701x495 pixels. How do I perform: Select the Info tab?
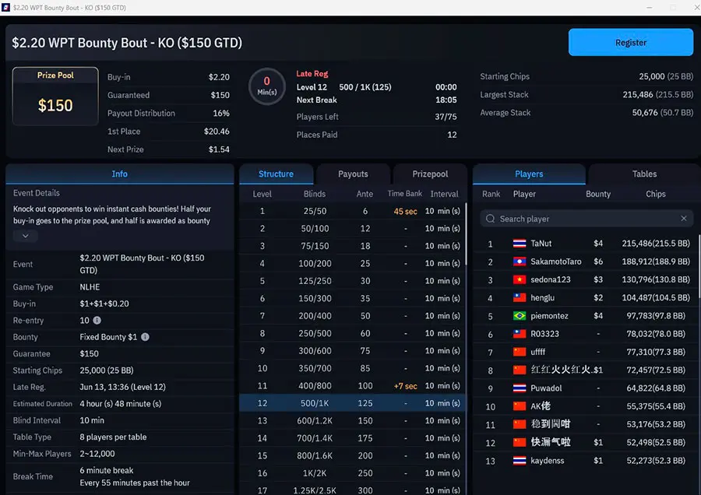[119, 174]
